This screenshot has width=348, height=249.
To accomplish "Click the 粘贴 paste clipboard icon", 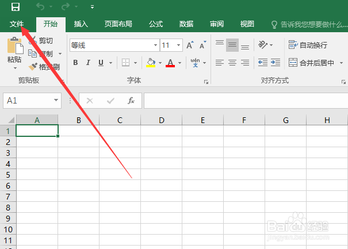I will 15,45.
